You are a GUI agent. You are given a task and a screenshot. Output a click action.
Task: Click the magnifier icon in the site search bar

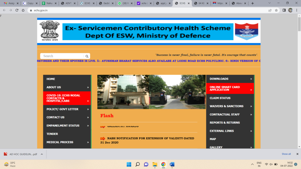tap(87, 56)
